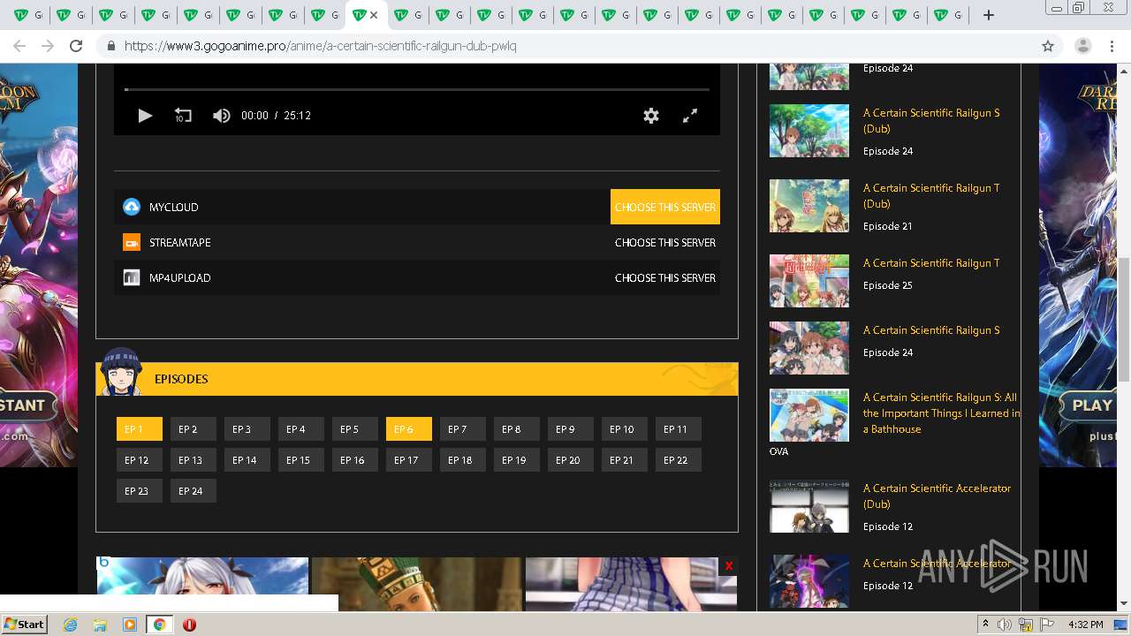
Task: Select episode EP 9
Action: (571, 429)
